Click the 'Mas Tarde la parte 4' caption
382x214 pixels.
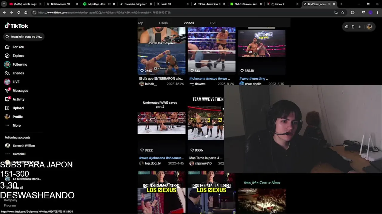(x=206, y=158)
